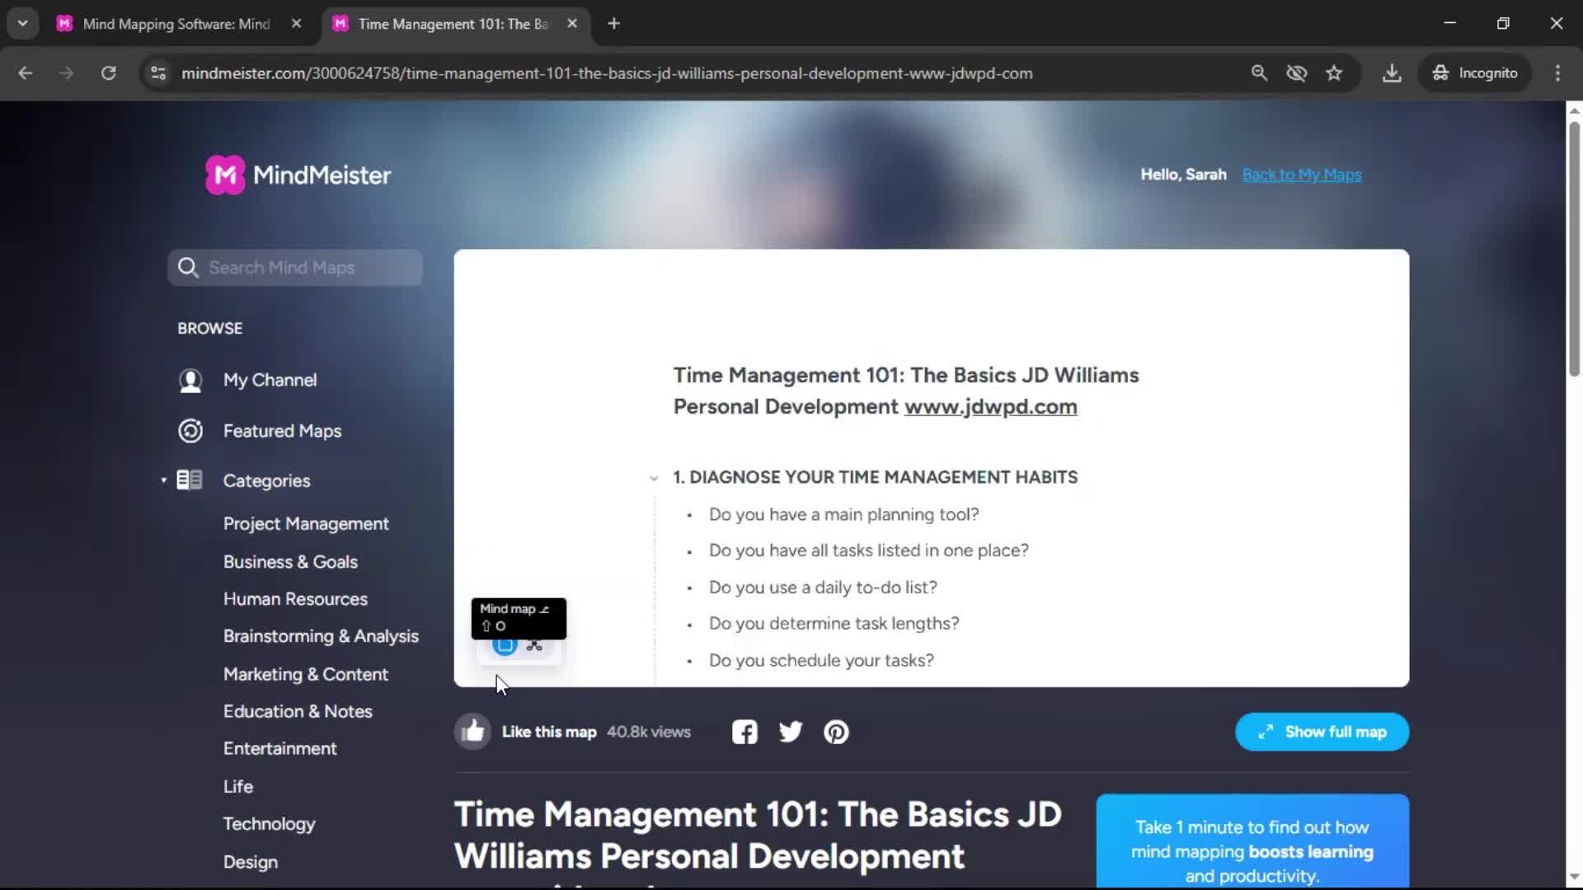Open the Chrome three-dot menu
This screenshot has width=1583, height=890.
click(x=1557, y=73)
